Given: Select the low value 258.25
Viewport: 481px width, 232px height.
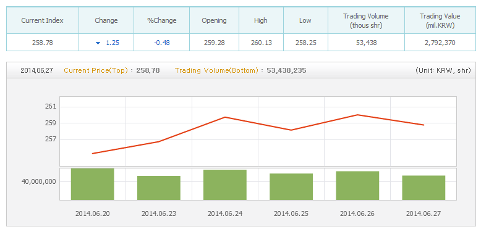Looking at the screenshot, I should click(x=305, y=43).
